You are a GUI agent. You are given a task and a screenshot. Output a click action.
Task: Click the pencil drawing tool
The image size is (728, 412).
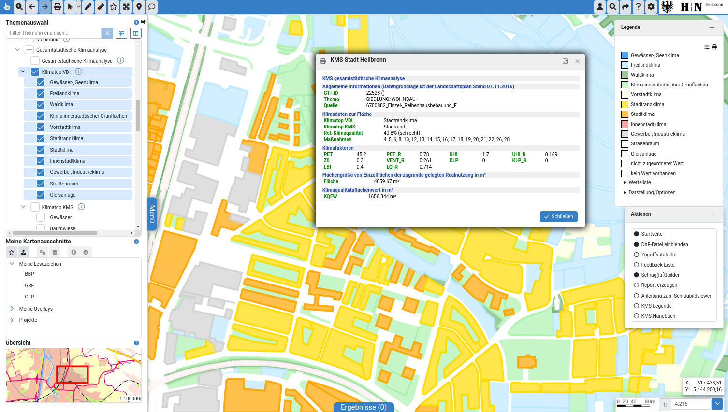tap(88, 7)
